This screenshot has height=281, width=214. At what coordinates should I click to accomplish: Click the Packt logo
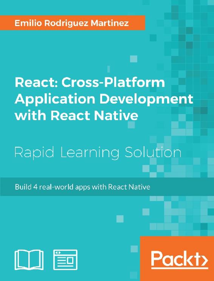[180, 259]
